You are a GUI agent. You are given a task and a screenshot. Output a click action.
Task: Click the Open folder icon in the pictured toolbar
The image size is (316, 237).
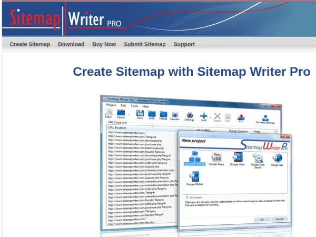[121, 114]
